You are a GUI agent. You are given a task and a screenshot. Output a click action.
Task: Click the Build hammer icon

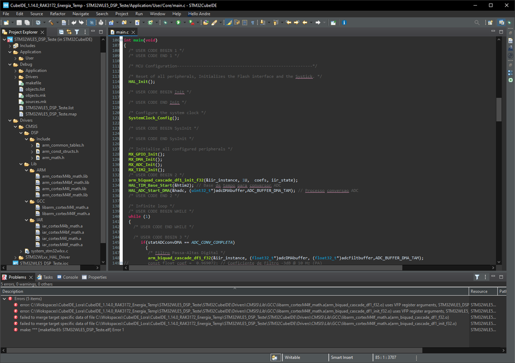pyautogui.click(x=51, y=23)
